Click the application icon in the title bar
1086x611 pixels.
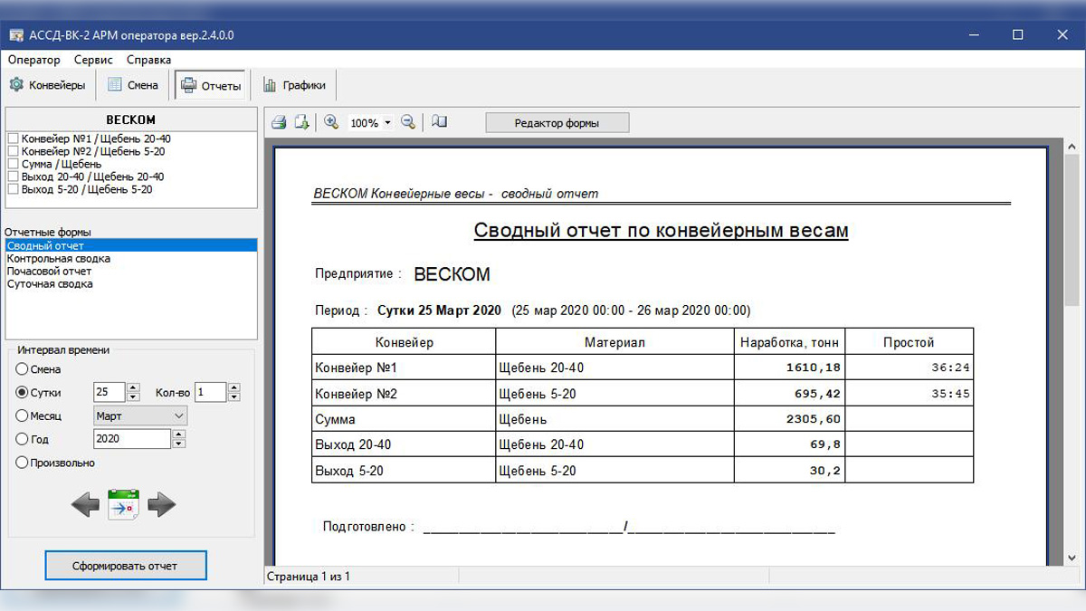point(15,35)
